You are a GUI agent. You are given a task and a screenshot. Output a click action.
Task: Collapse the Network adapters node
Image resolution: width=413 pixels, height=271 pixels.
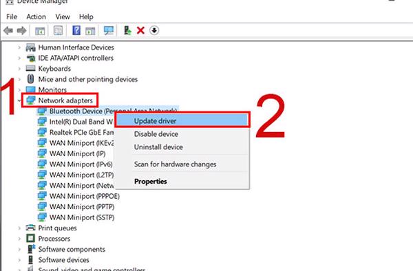tap(19, 100)
